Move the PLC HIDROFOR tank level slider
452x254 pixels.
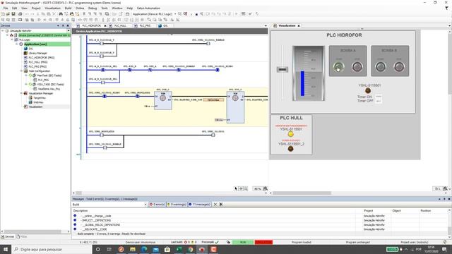[282, 69]
